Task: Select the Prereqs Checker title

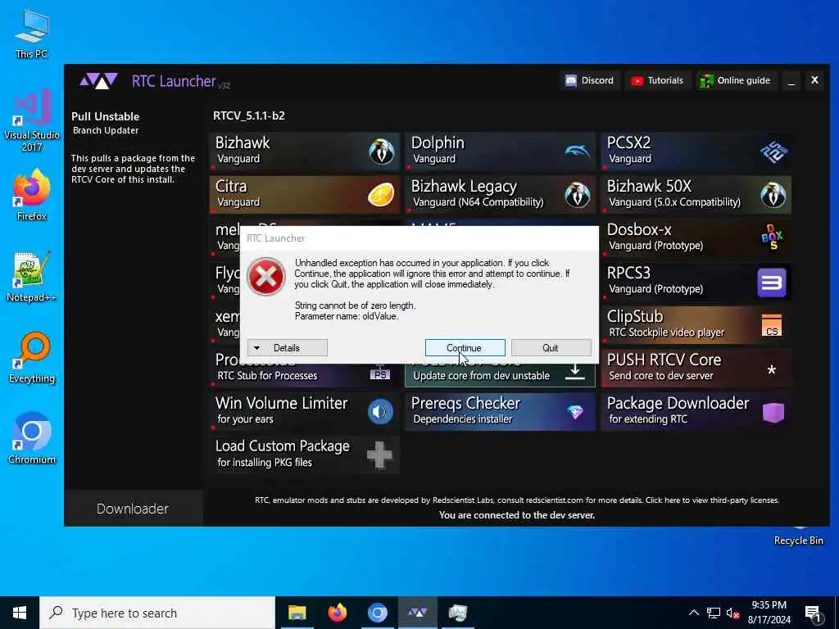Action: (x=465, y=403)
